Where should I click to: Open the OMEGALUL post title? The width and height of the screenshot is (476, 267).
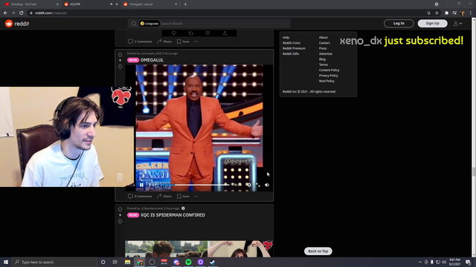152,60
